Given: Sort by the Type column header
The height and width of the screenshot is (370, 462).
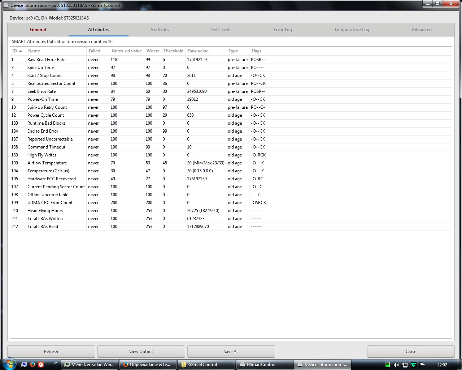Looking at the screenshot, I should pyautogui.click(x=237, y=51).
